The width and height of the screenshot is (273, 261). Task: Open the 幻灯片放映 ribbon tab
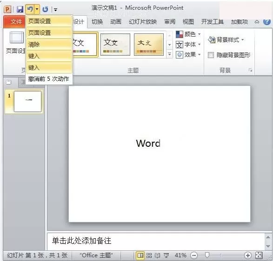143,22
